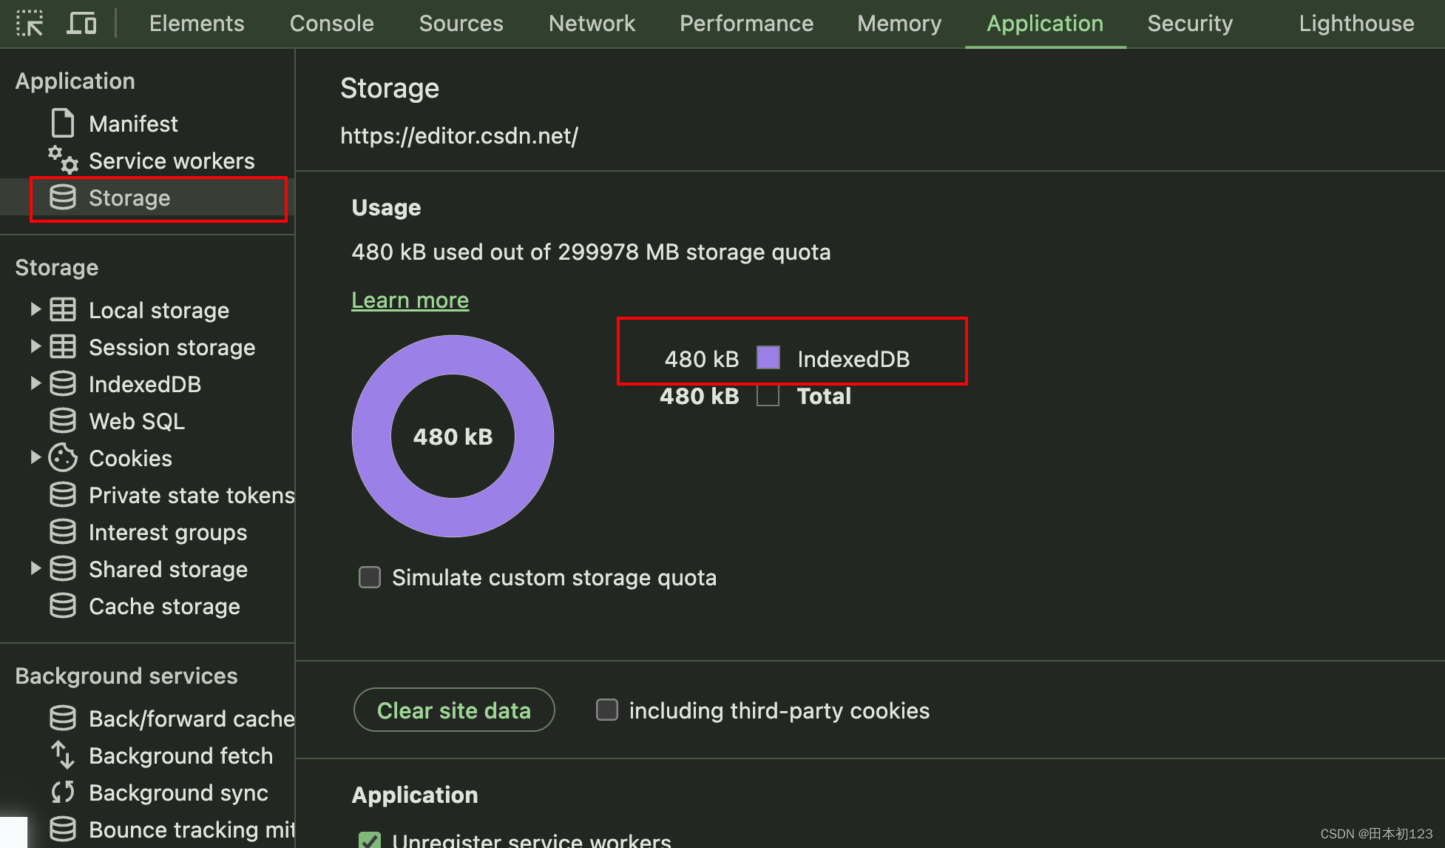The height and width of the screenshot is (848, 1445).
Task: Click the Private state tokens icon
Action: [63, 495]
